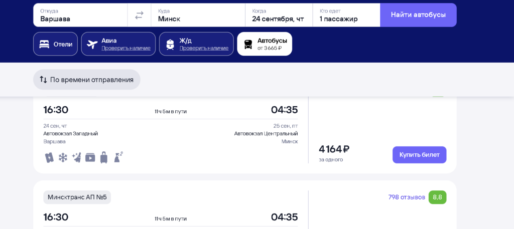
Task: Open the Когда date picker
Action: [279, 15]
